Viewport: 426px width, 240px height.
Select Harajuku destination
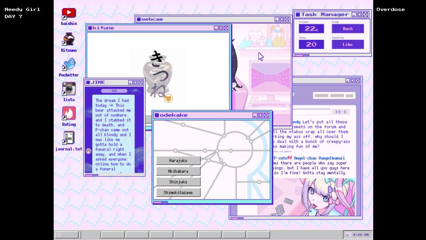[x=178, y=160]
